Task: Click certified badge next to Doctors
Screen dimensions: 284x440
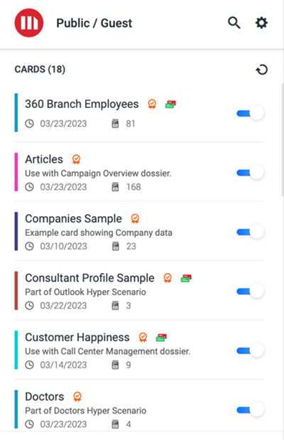Action: pyautogui.click(x=77, y=397)
